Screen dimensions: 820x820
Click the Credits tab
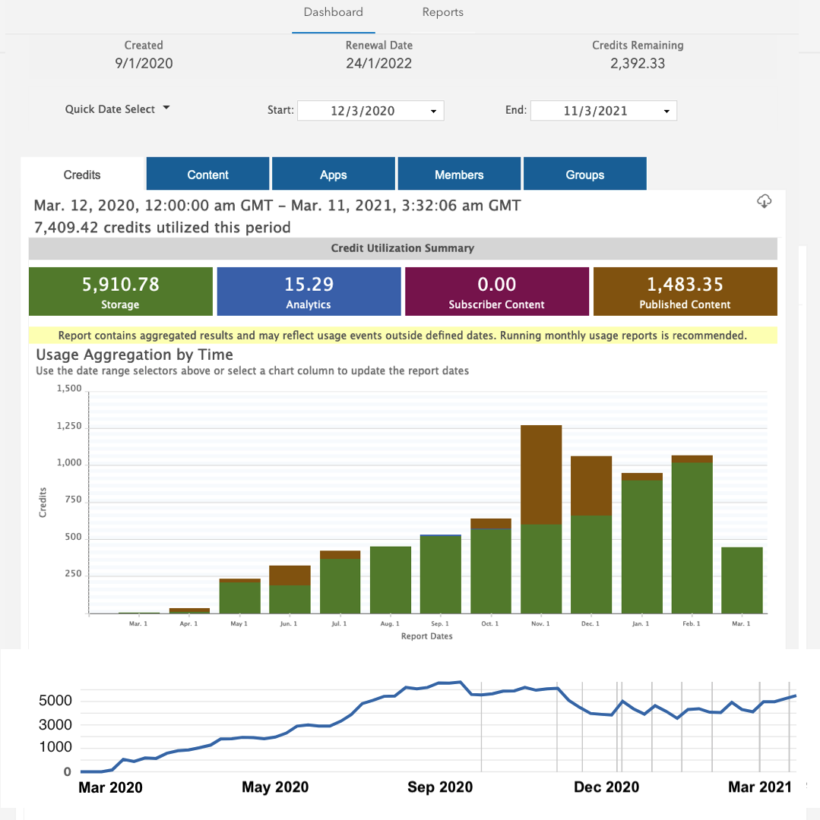81,174
